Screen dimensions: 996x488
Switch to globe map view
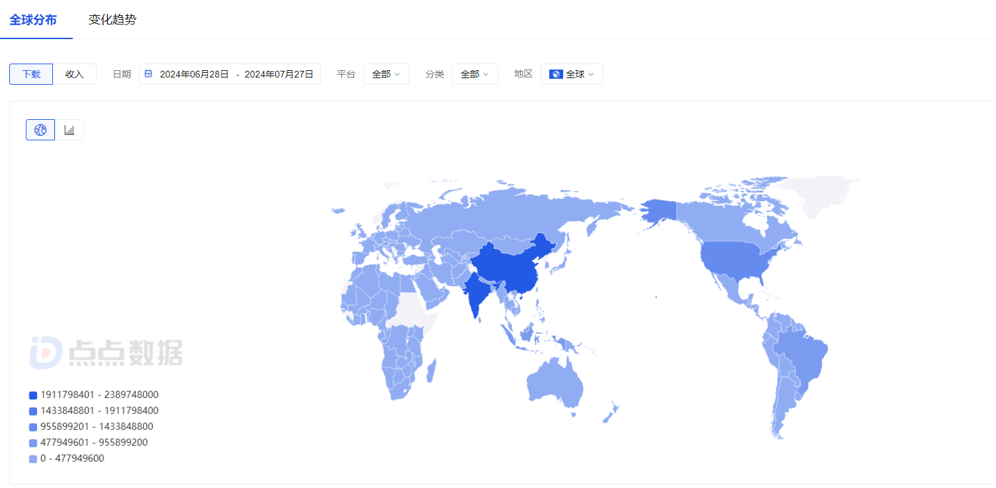tap(40, 130)
